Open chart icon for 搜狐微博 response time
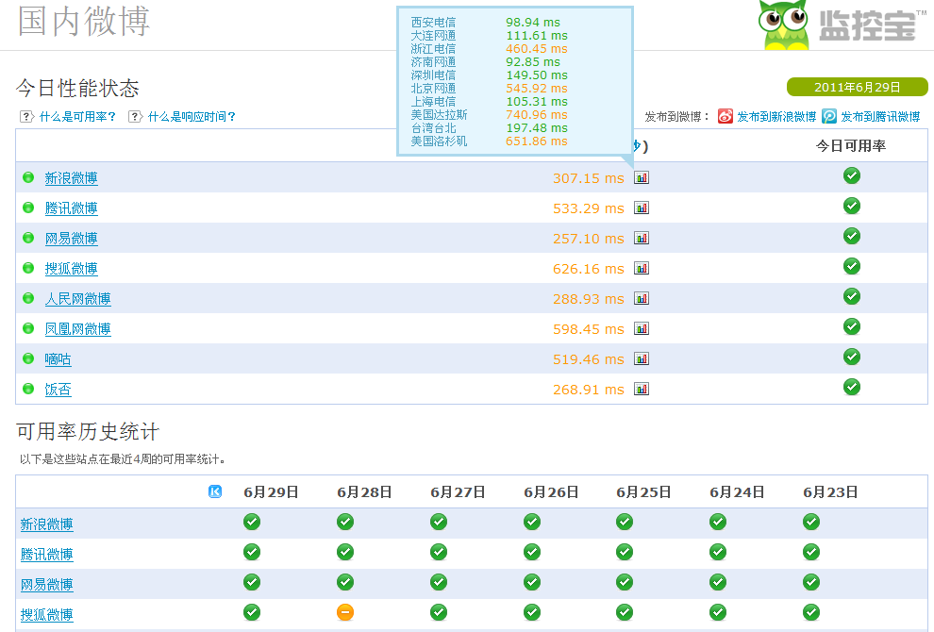934x632 pixels. point(642,268)
